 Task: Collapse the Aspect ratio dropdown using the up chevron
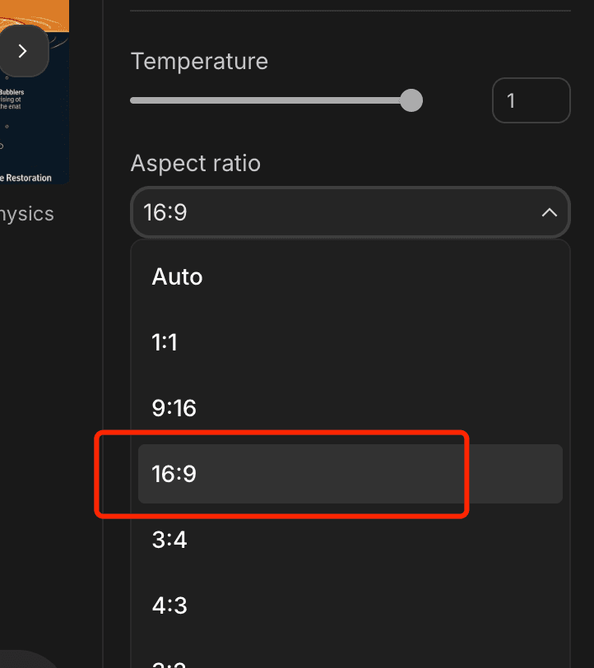[x=550, y=213]
